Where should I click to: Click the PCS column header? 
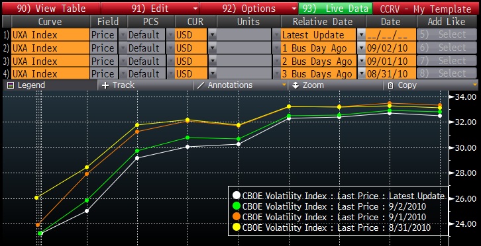pyautogui.click(x=151, y=22)
